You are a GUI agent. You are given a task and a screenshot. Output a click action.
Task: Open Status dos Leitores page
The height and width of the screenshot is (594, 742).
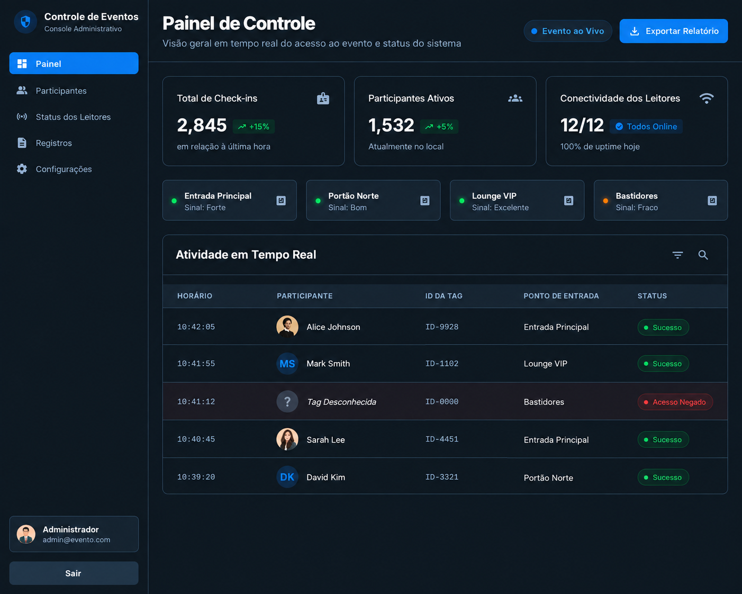(74, 117)
